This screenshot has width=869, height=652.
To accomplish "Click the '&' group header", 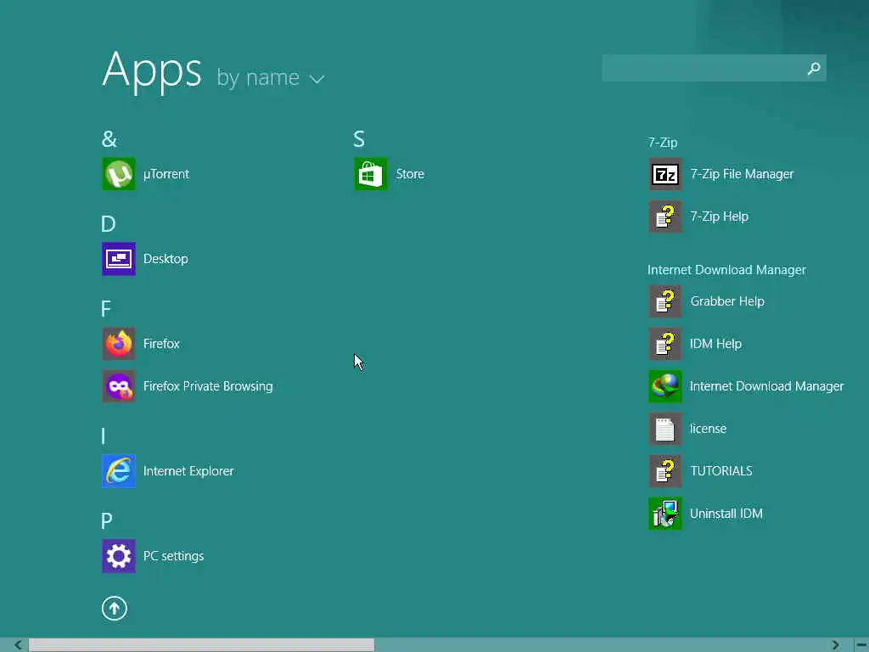I will (x=109, y=138).
